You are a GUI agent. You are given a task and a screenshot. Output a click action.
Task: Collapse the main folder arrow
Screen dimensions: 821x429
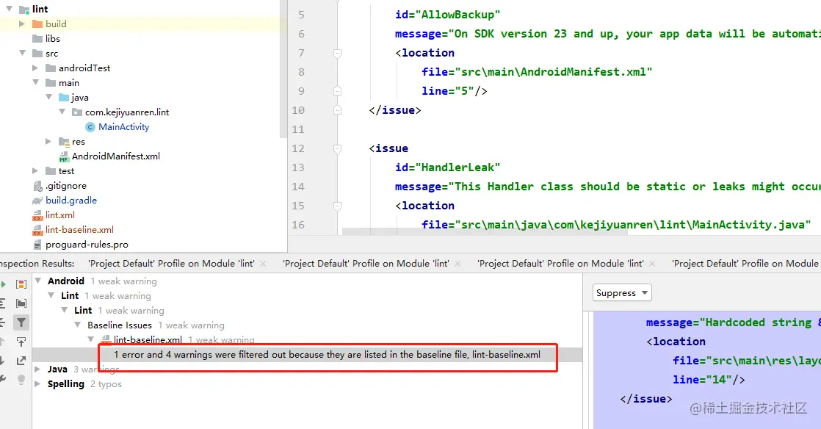click(35, 82)
